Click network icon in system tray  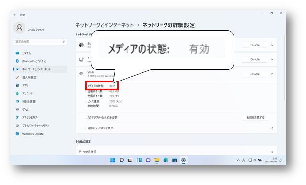tap(250, 160)
